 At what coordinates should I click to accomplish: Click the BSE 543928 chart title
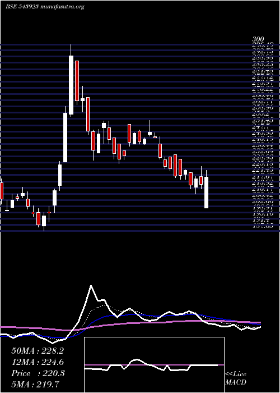pyautogui.click(x=22, y=7)
